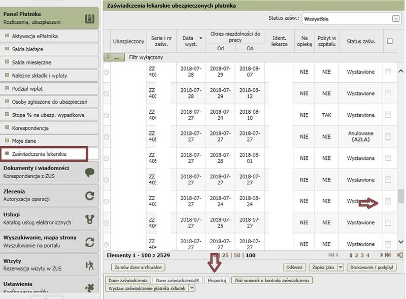The image size is (406, 299).
Task: Click the table scroll up arrow
Action: click(401, 71)
